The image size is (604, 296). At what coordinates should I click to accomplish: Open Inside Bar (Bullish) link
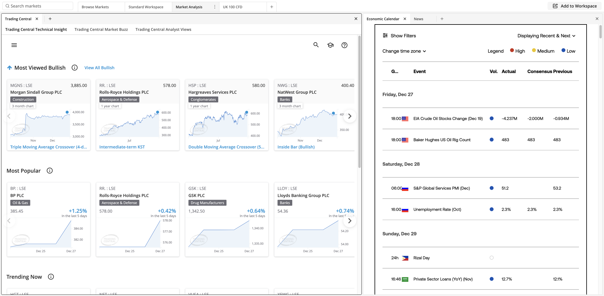click(296, 147)
